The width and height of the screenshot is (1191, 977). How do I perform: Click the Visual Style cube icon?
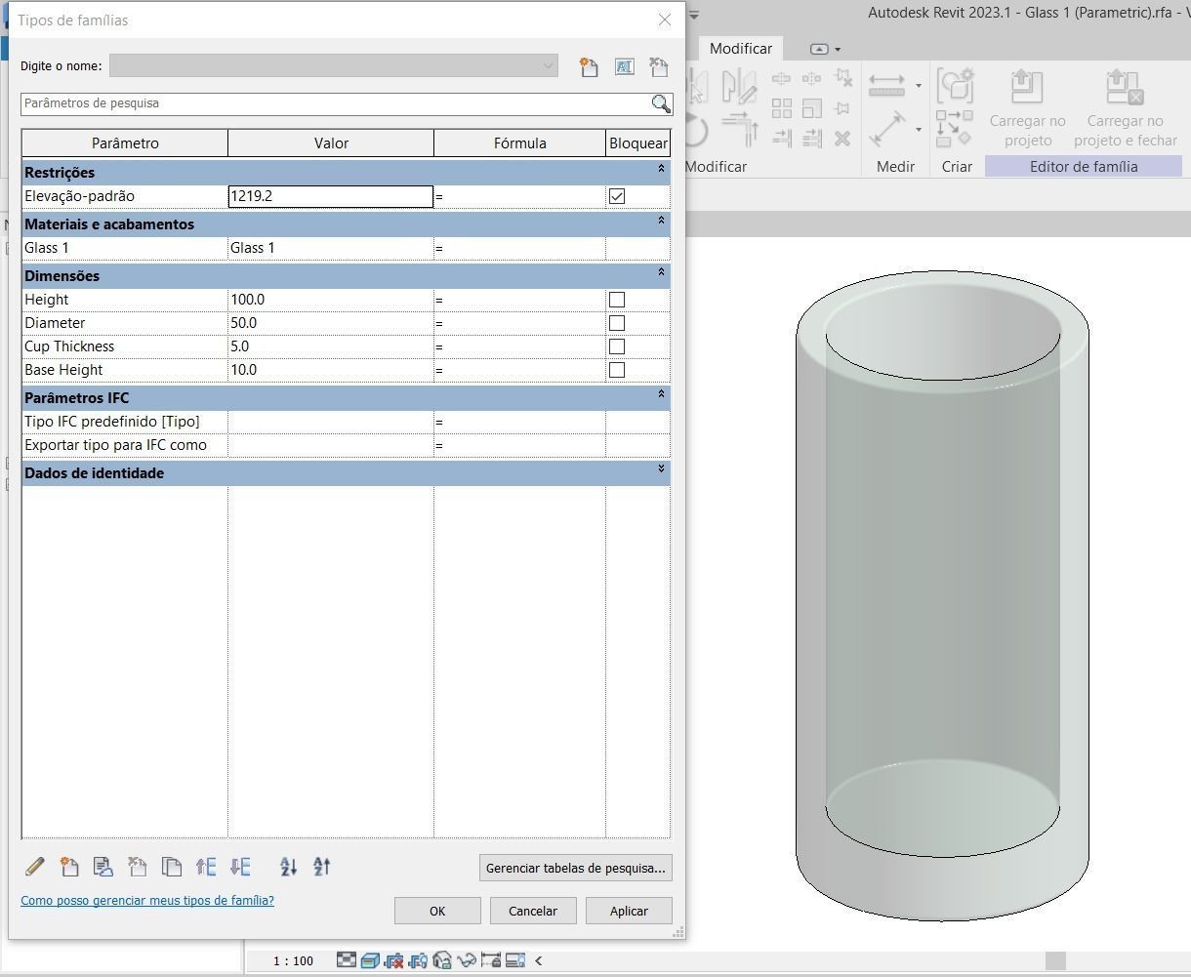click(370, 960)
